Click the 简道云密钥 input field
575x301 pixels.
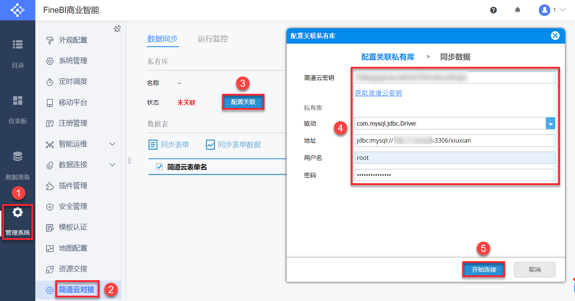coord(455,77)
